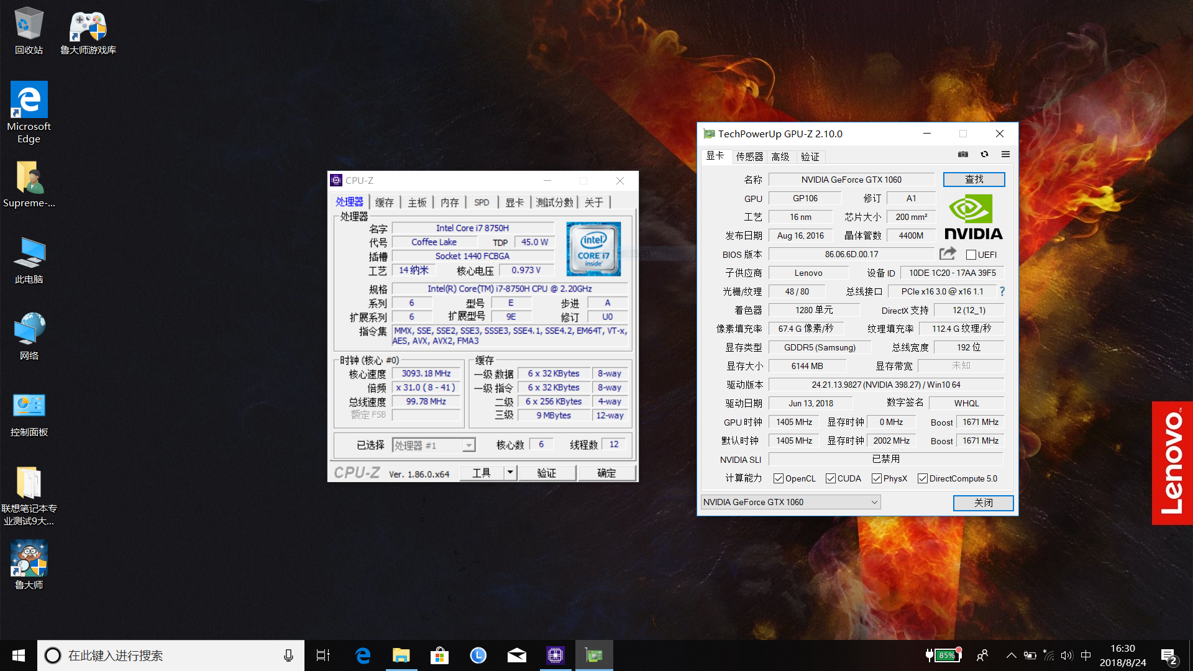Switch to CPU-Z taskbar button

coord(555,655)
